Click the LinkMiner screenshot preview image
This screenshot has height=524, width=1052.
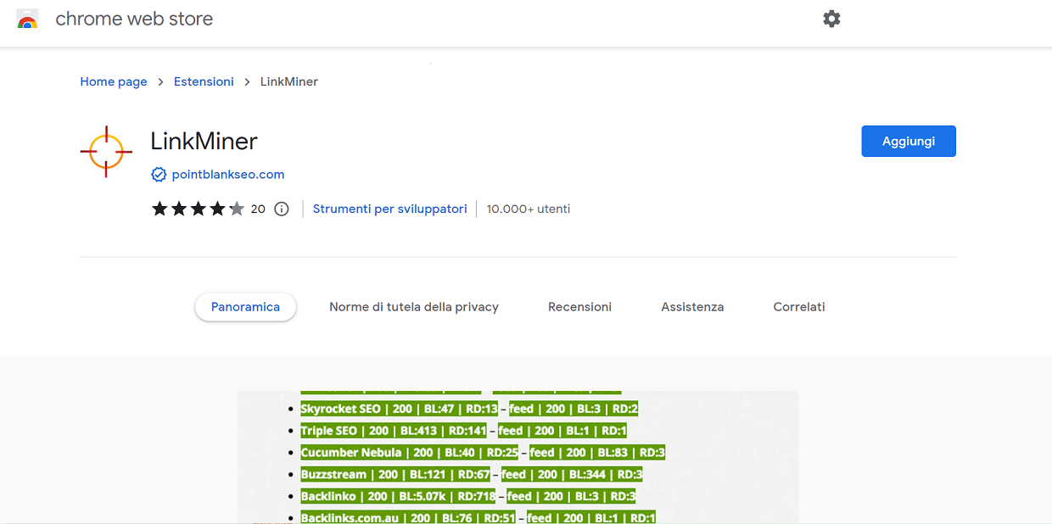[518, 457]
